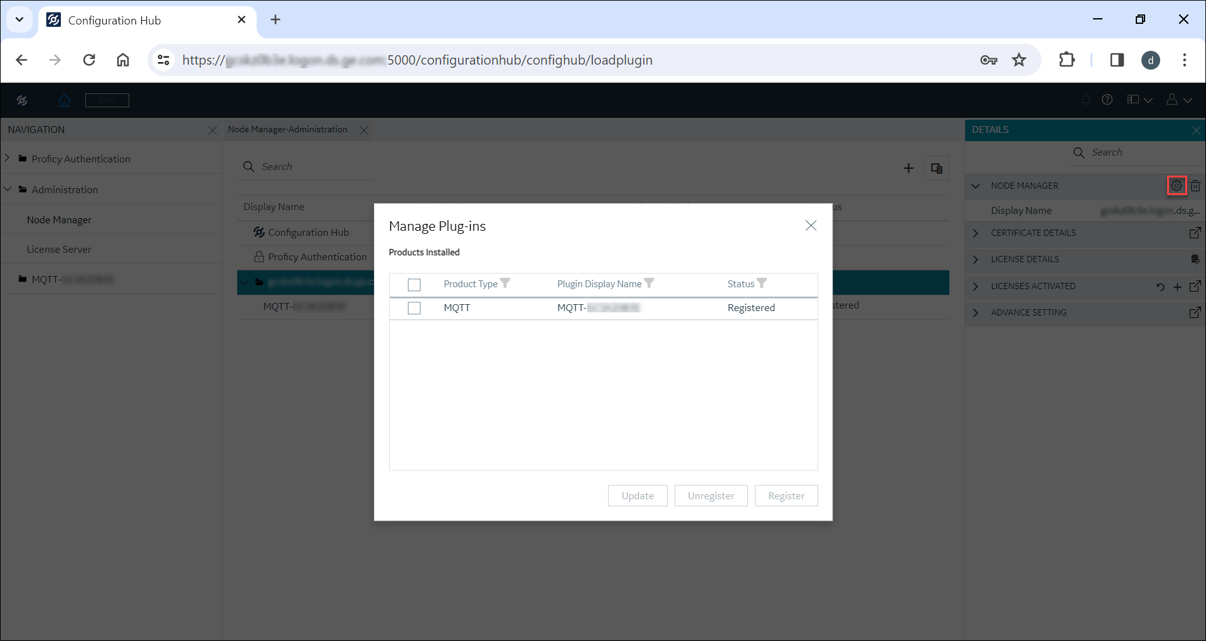The width and height of the screenshot is (1206, 641).
Task: Open the panel layout menu icon
Action: pyautogui.click(x=1139, y=100)
